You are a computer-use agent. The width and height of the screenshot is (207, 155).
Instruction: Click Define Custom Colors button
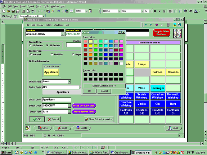tap(104, 86)
